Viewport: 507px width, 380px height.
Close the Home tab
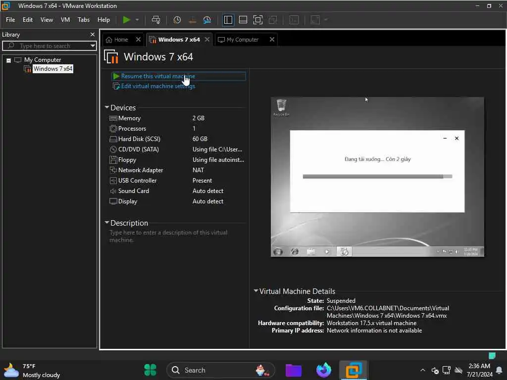138,39
